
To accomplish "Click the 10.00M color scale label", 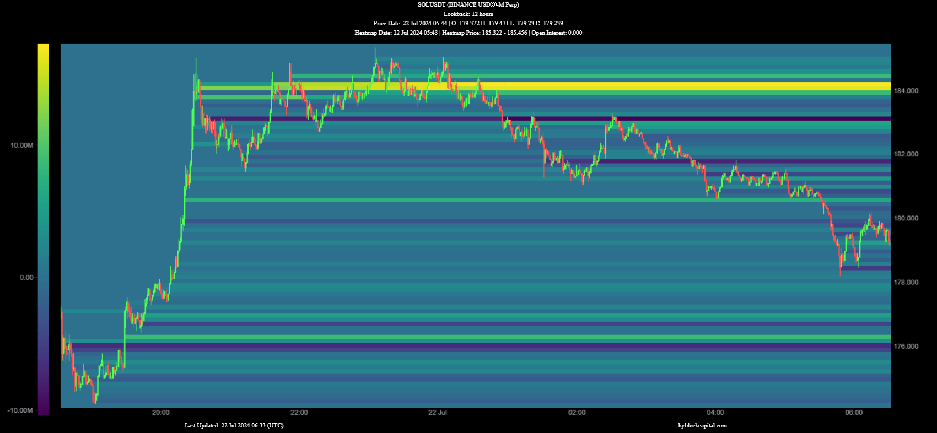I will (21, 145).
